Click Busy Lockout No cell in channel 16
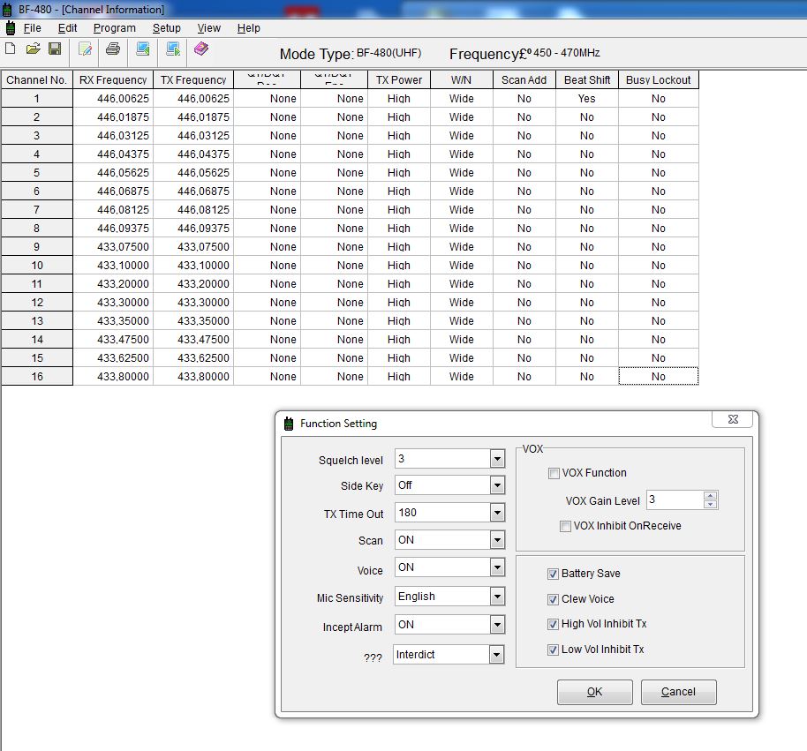This screenshot has height=751, width=807. click(x=659, y=376)
